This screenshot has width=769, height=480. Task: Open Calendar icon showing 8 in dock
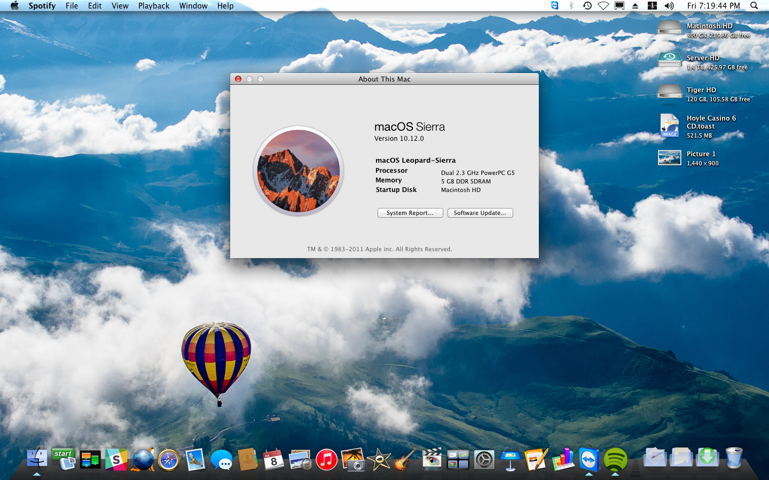273,459
